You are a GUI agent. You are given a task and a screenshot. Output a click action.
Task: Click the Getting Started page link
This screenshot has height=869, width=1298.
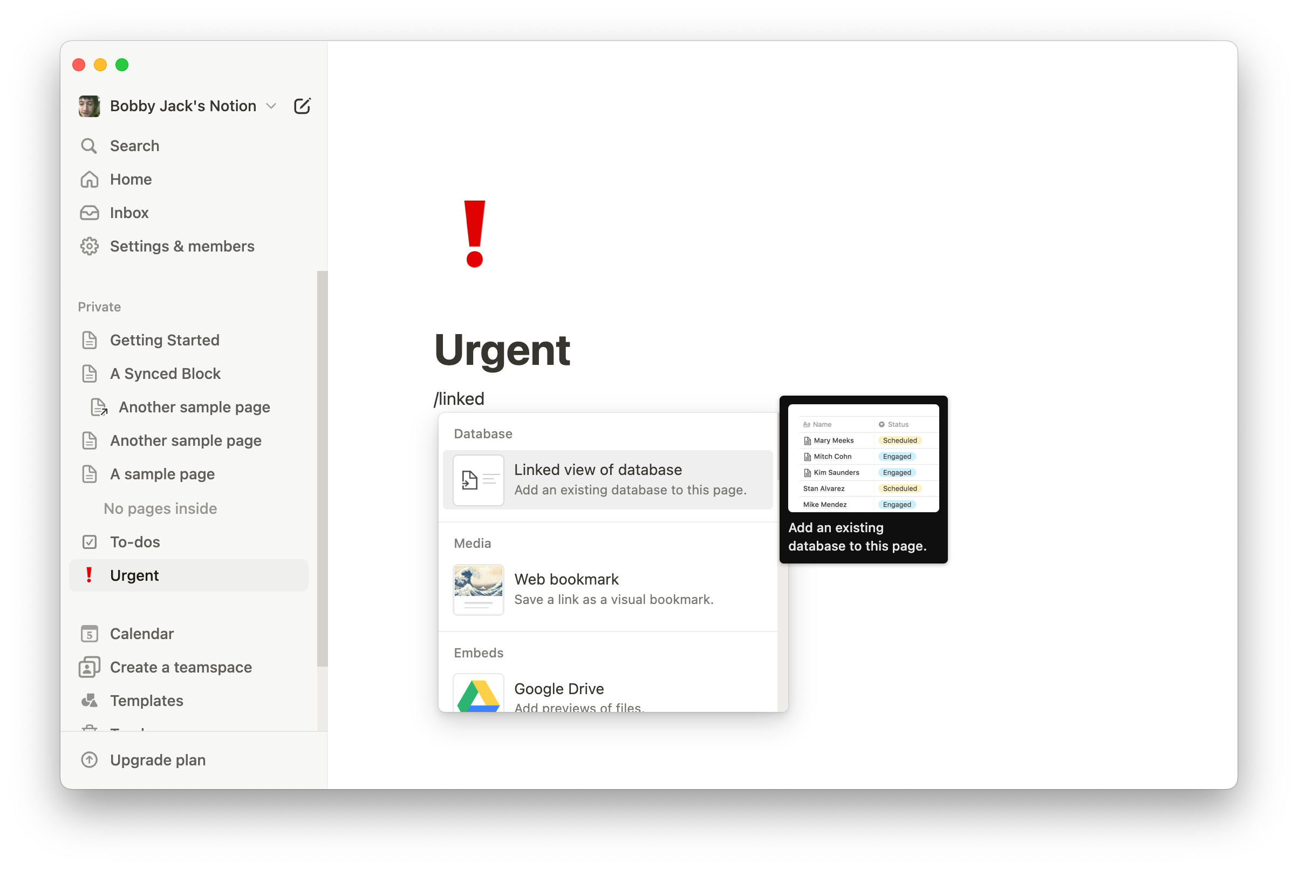tap(164, 340)
